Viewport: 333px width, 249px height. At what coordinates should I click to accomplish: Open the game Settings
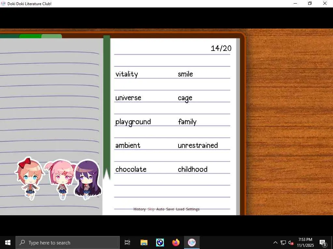tap(193, 209)
